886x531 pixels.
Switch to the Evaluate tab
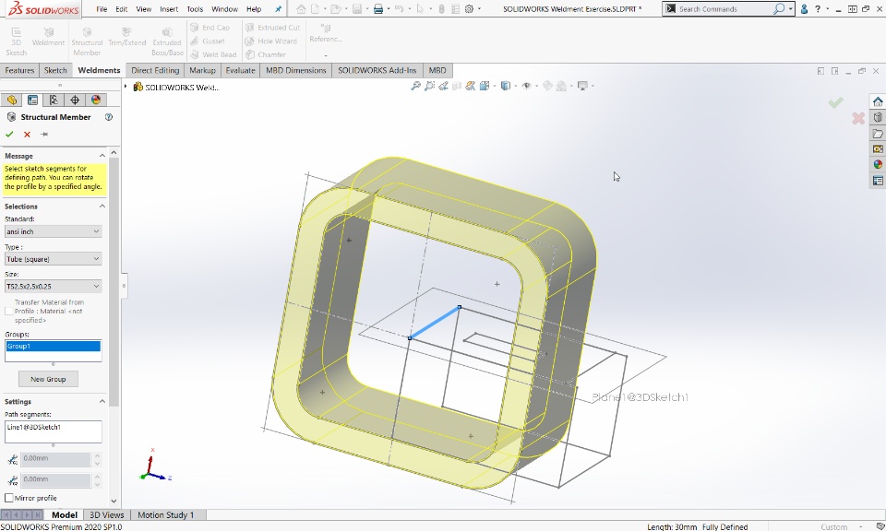click(x=240, y=71)
